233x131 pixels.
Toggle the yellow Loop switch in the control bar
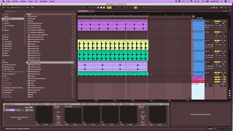pyautogui.click(x=135, y=8)
